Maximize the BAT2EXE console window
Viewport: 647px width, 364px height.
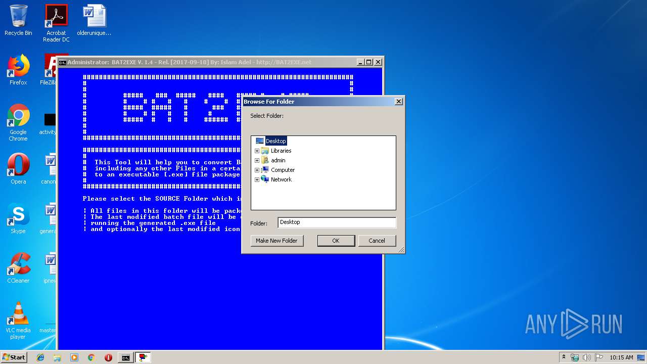click(x=369, y=62)
